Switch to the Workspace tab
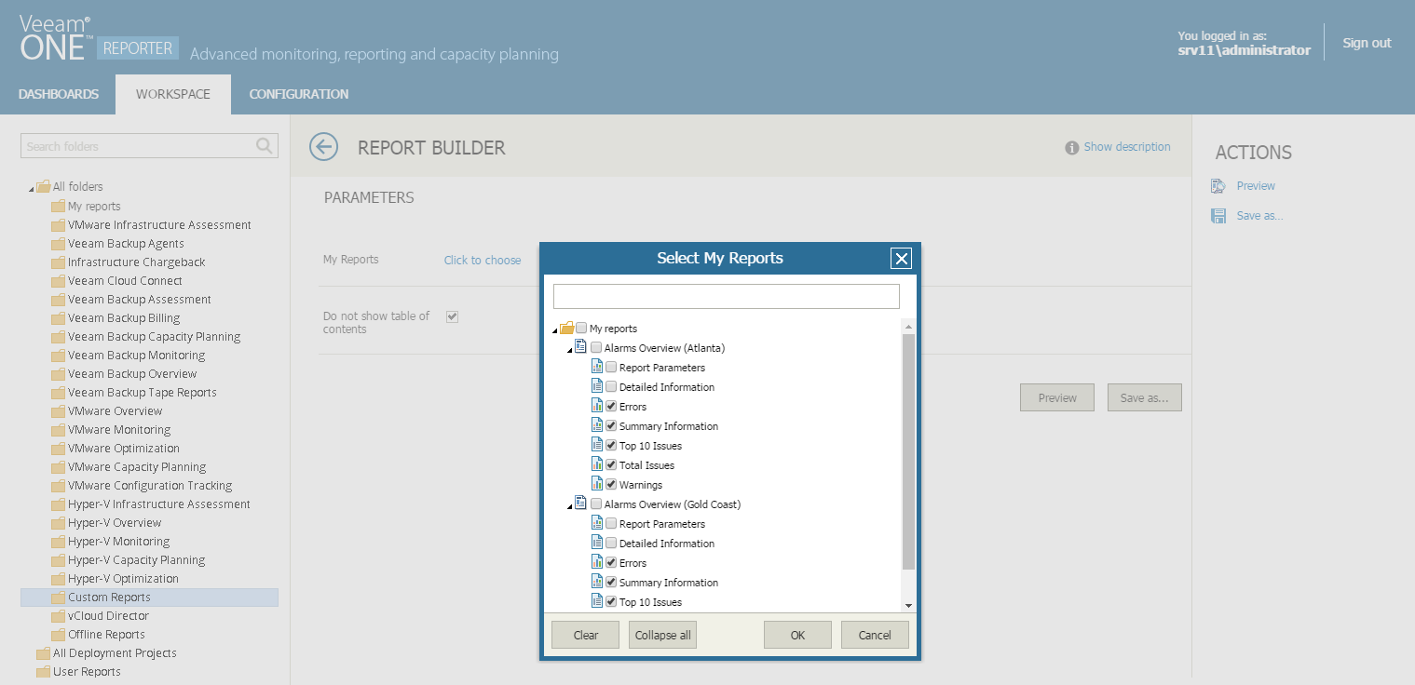This screenshot has height=685, width=1415. (173, 94)
